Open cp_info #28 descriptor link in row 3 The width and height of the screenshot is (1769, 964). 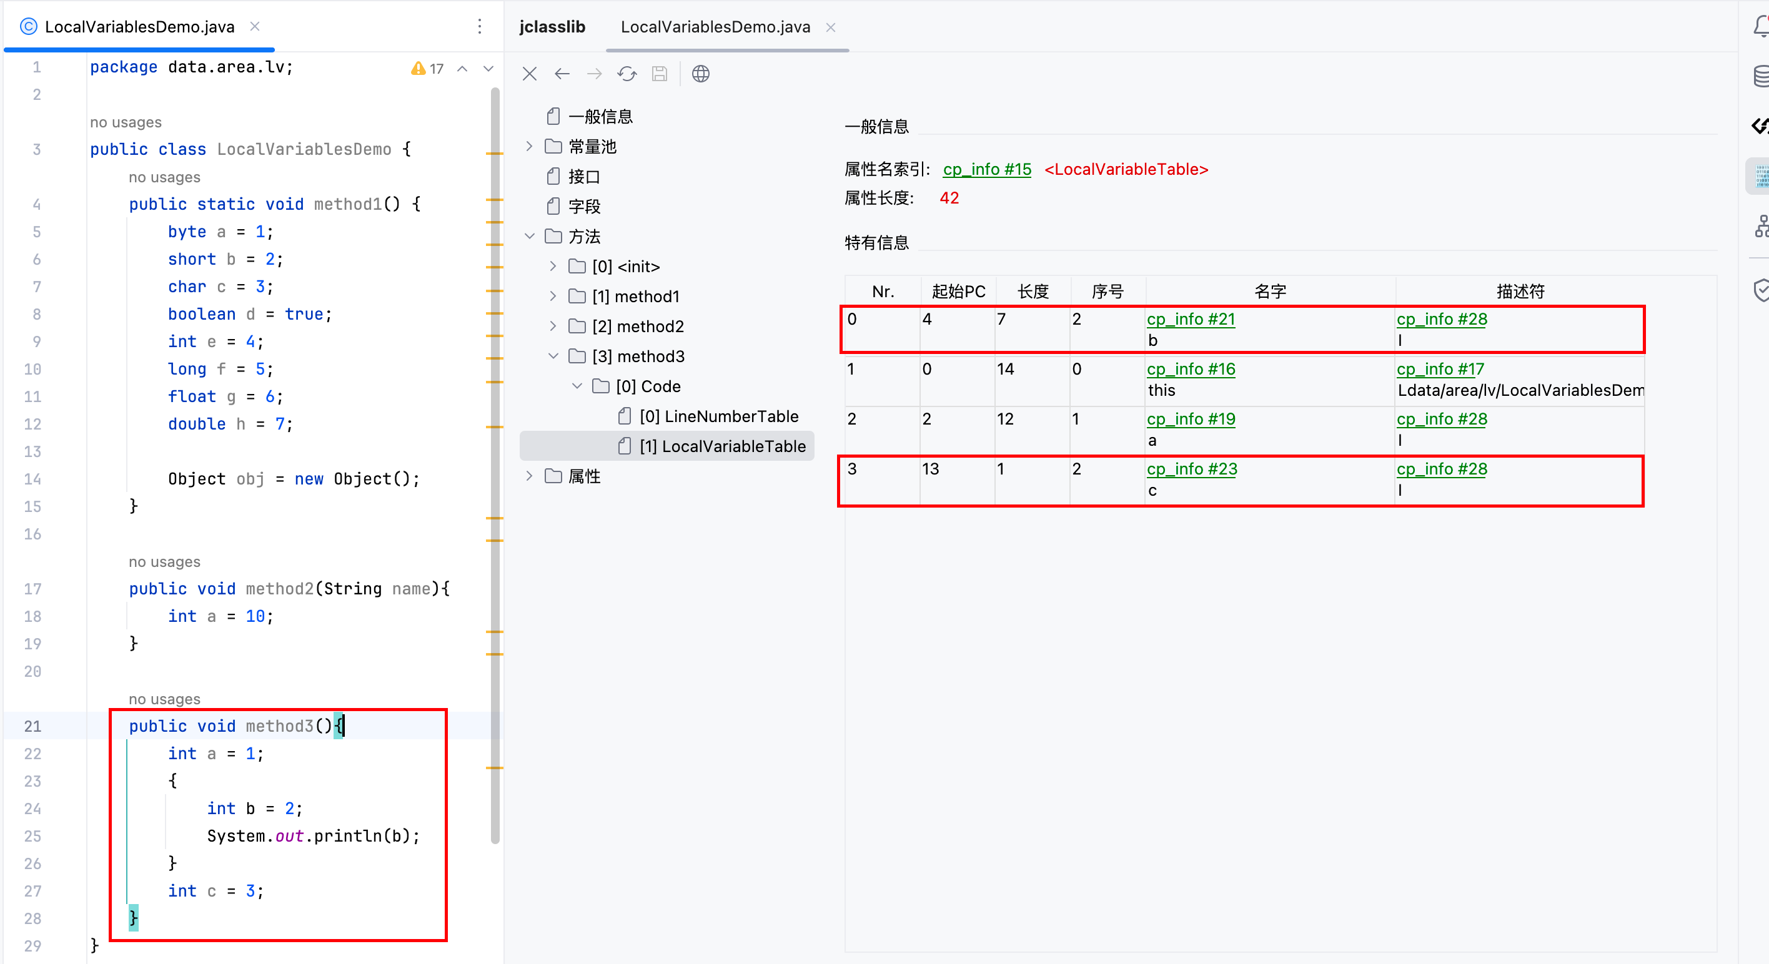coord(1442,470)
